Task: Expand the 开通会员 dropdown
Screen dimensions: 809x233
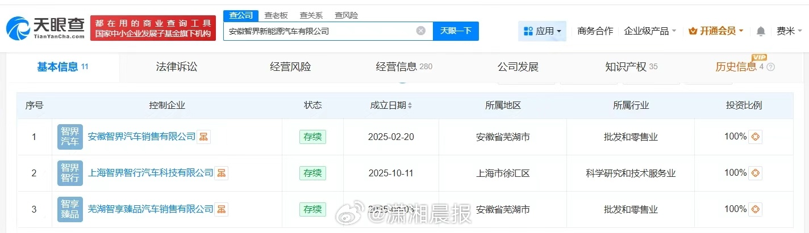Action: click(715, 31)
